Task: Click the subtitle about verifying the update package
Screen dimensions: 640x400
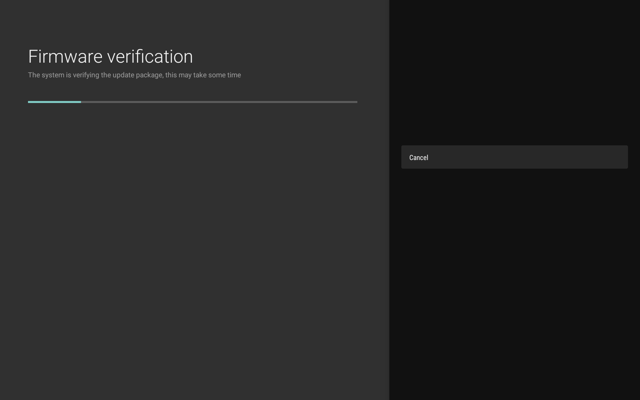Action: [134, 75]
